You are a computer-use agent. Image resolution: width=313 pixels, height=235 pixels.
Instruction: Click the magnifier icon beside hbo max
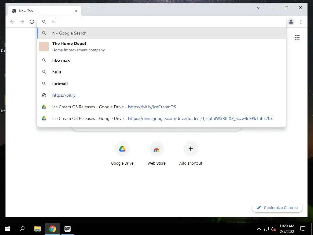point(44,60)
